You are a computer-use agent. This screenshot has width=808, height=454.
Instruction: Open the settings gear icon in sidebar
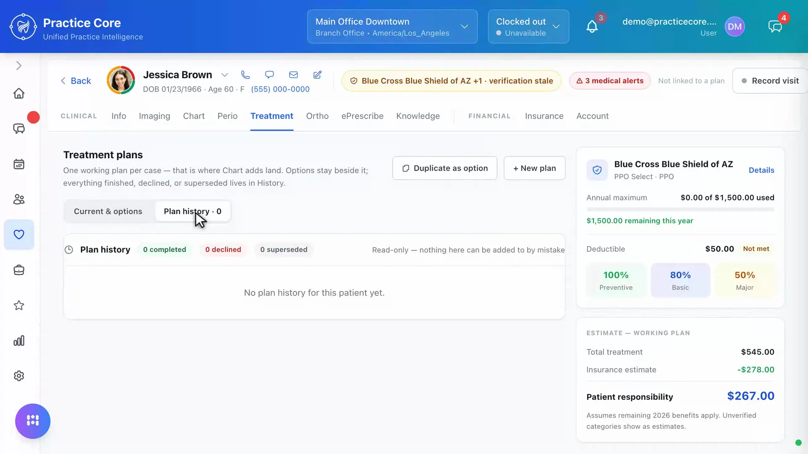click(x=19, y=376)
